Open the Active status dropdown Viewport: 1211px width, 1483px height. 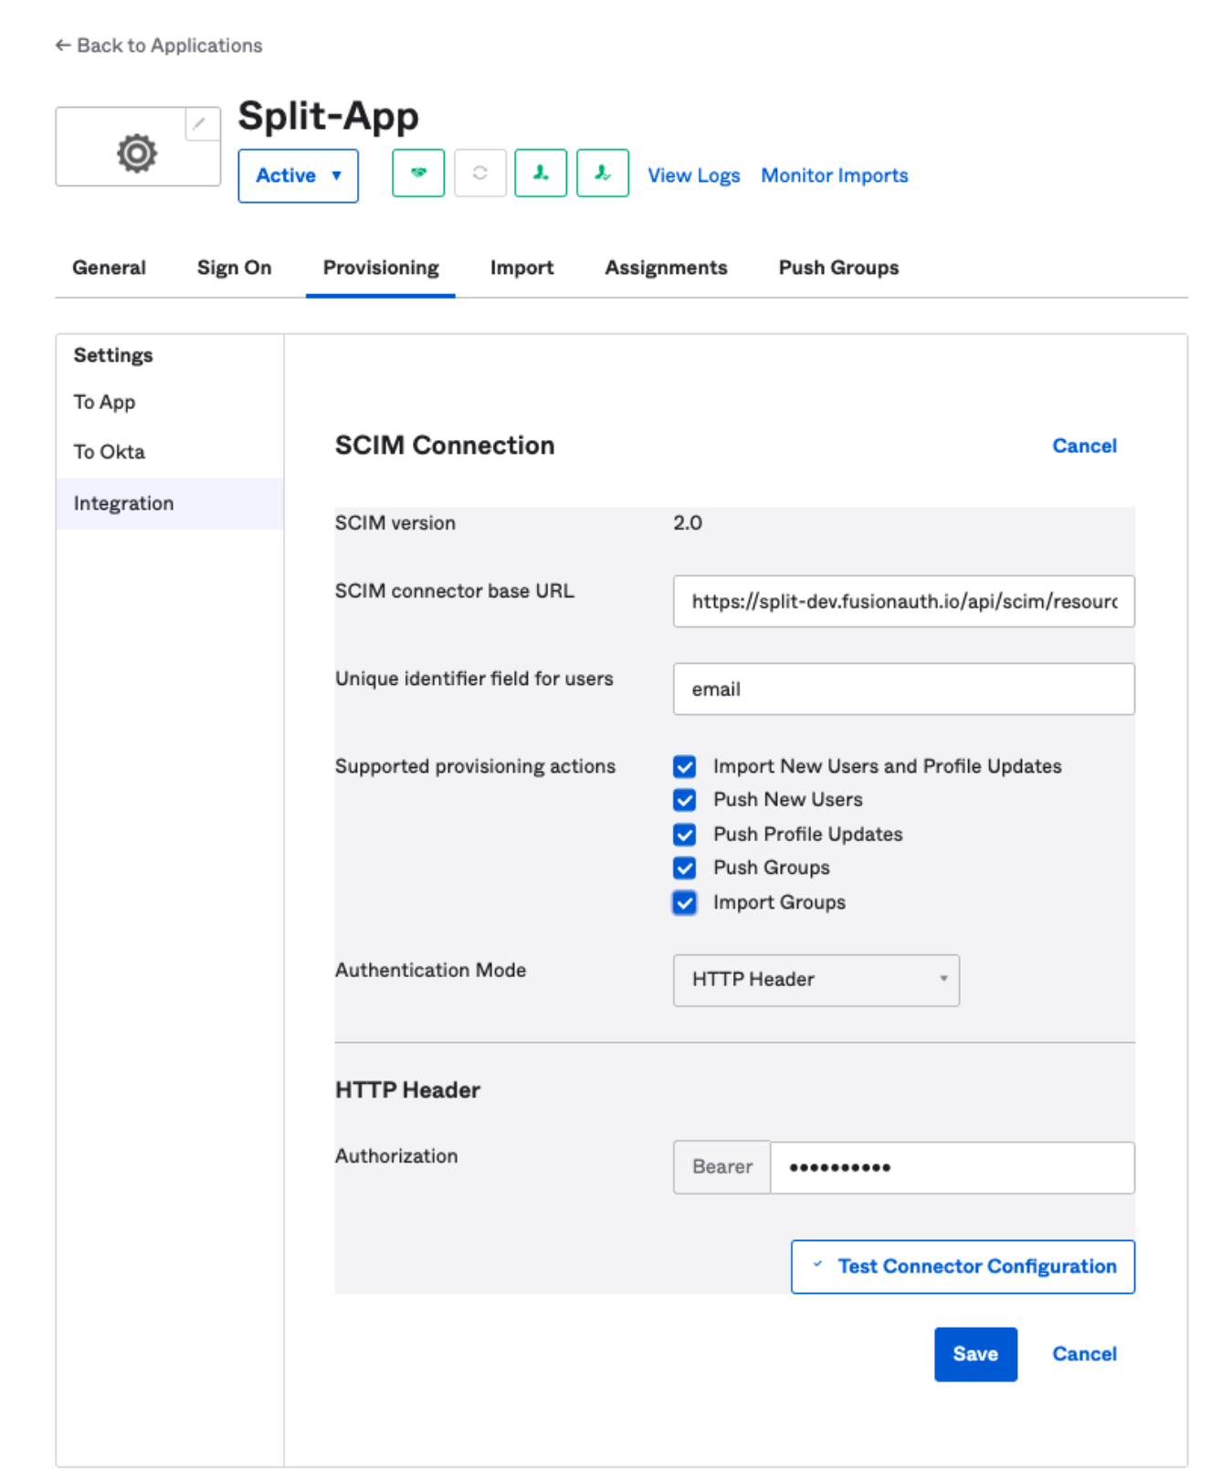tap(298, 175)
